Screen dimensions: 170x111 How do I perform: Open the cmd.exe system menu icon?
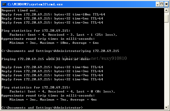(x=4, y=4)
